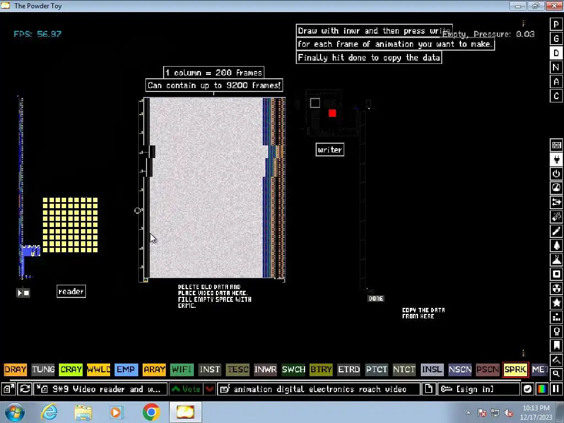Select the INST element
The image size is (564, 423).
[210, 370]
